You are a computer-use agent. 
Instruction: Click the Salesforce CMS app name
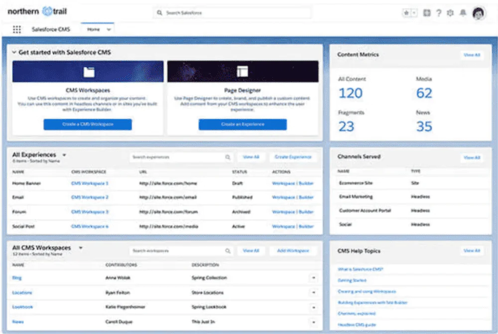point(51,29)
